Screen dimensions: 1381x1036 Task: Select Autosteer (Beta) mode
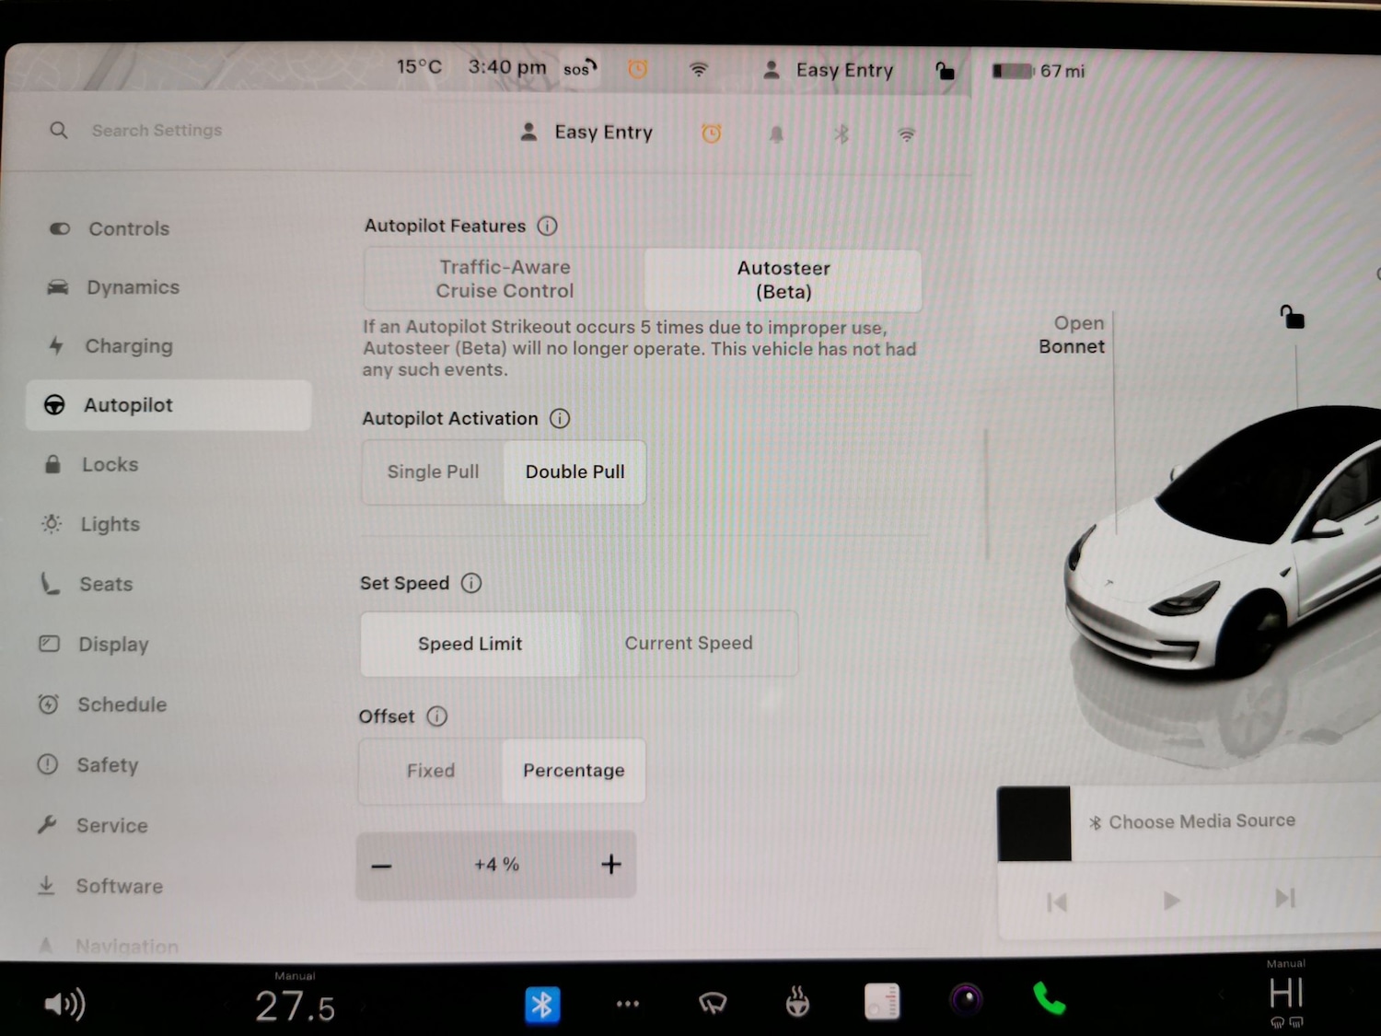[x=783, y=280]
